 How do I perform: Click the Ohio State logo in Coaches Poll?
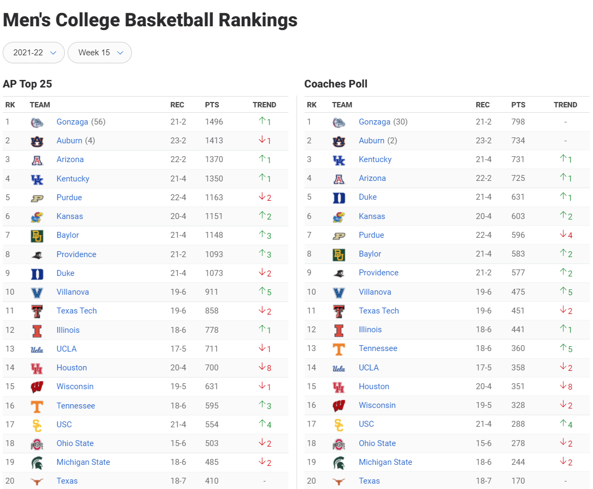tap(339, 444)
